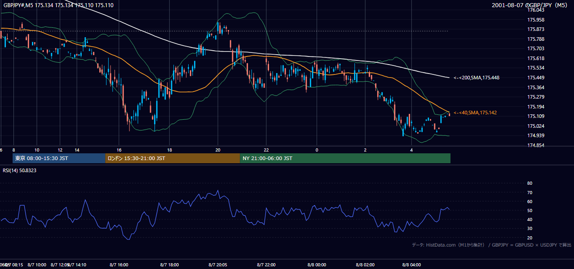Viewport: 574px width, 269px height.
Task: Click hour label 12 on the time axis
Action: (60, 150)
